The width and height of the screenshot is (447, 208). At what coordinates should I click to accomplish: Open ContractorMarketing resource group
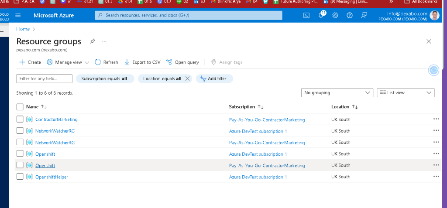click(56, 119)
